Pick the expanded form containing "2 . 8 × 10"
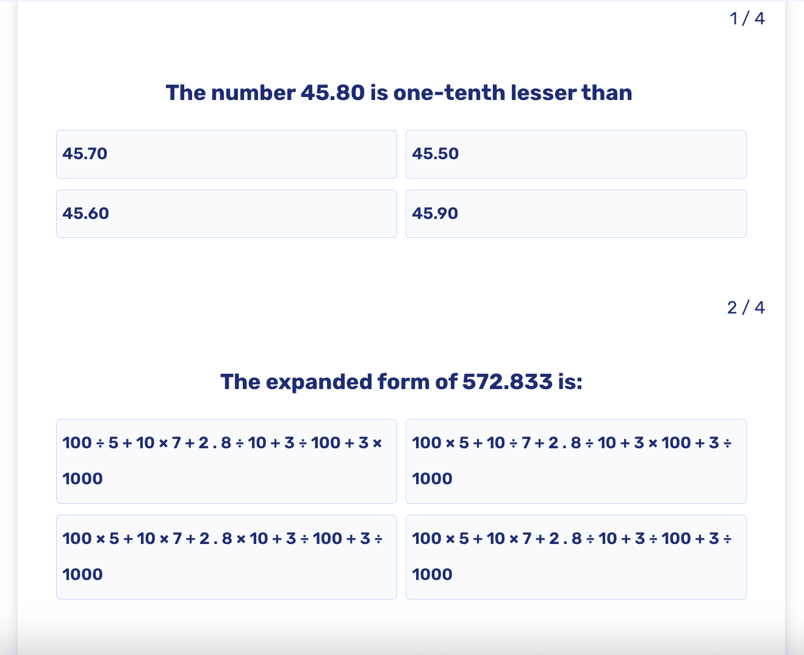This screenshot has width=804, height=655. [226, 556]
